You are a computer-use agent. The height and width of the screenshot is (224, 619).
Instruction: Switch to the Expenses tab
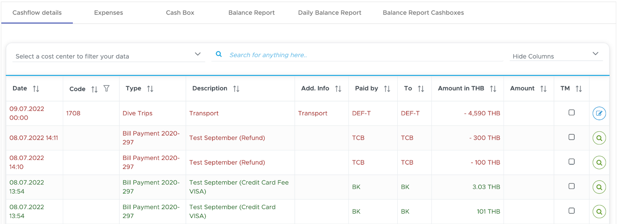[x=109, y=13]
